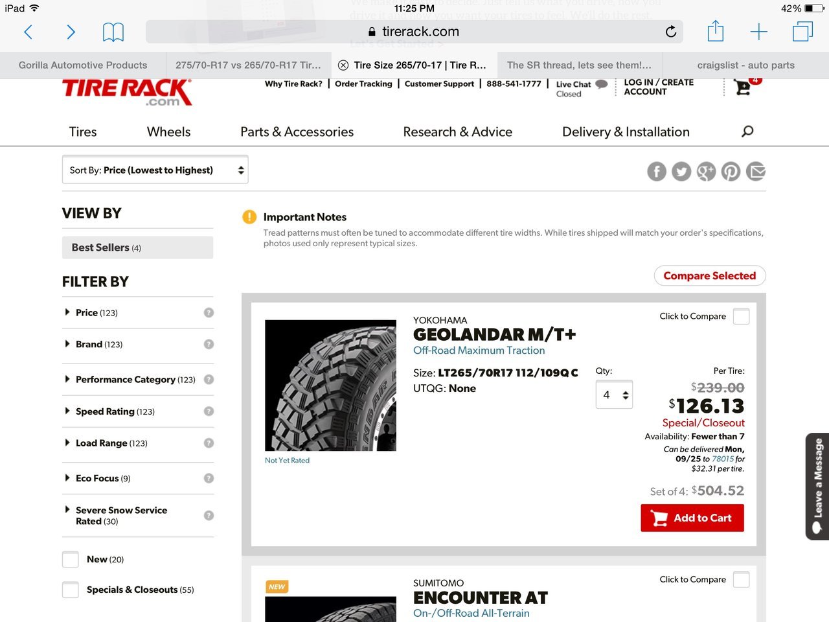
Task: Click the Live Chat bubble icon
Action: tap(602, 84)
